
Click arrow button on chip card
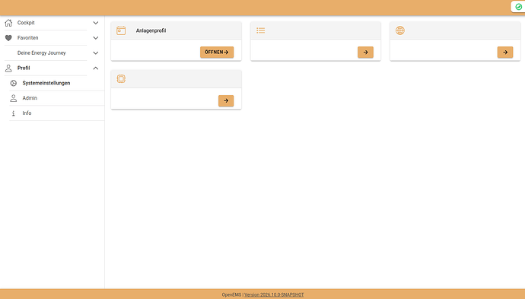pyautogui.click(x=226, y=100)
